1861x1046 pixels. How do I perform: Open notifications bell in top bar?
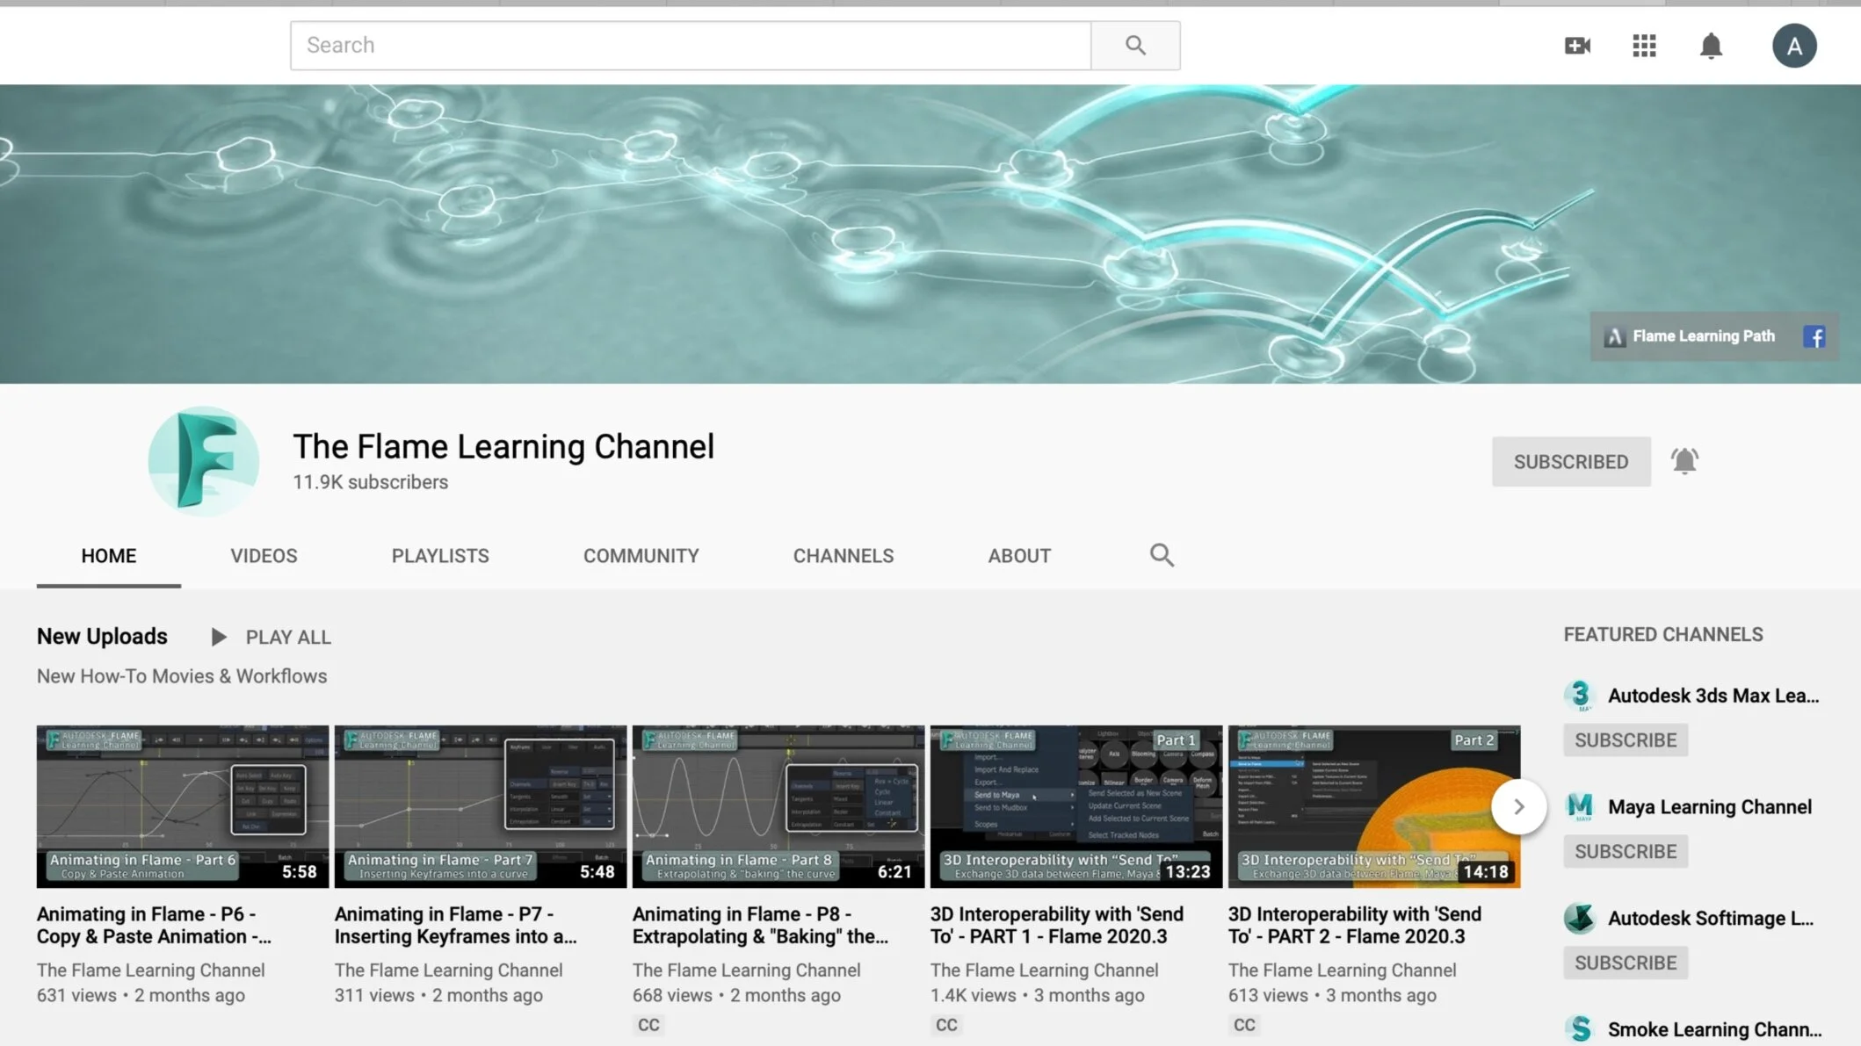[x=1710, y=46]
